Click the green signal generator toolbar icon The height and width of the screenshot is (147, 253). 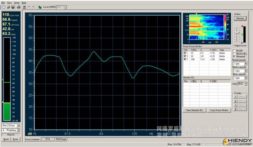tap(40, 7)
